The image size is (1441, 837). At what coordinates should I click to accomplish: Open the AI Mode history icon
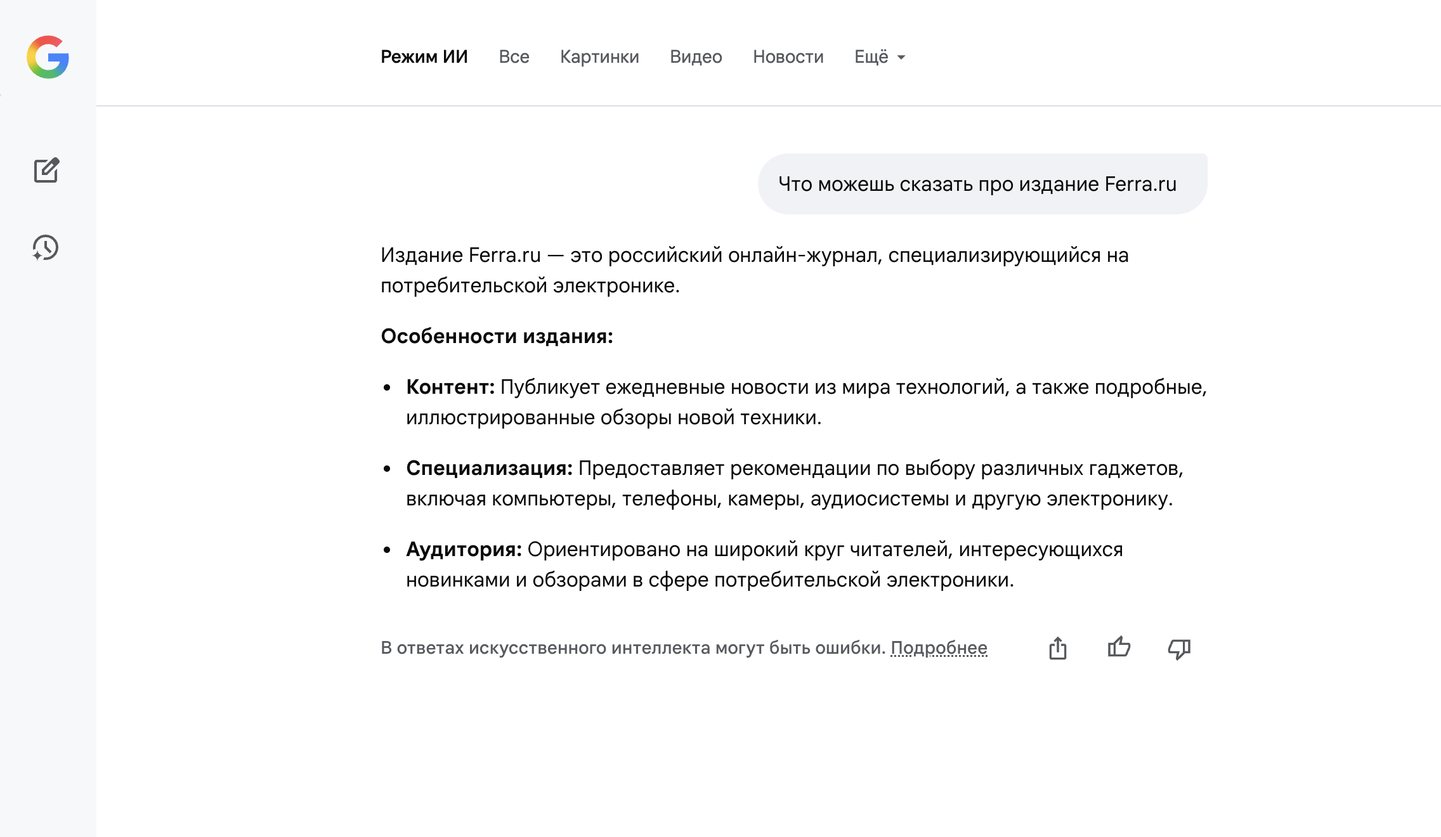[x=46, y=247]
